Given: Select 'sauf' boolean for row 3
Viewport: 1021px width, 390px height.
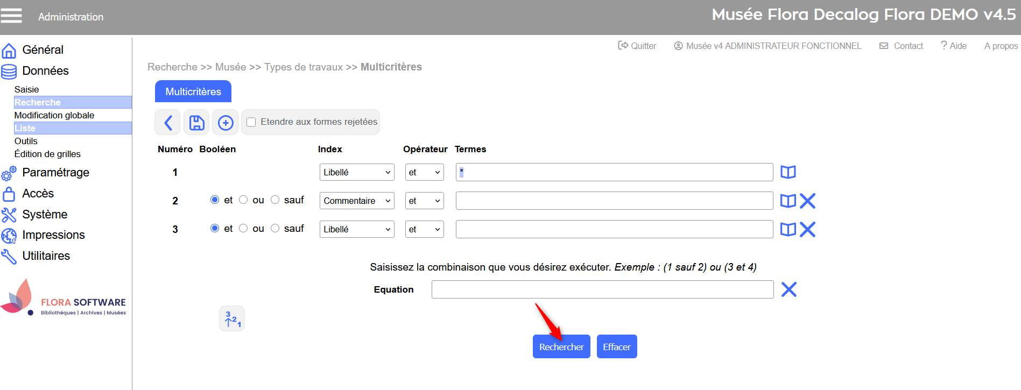Looking at the screenshot, I should tap(275, 228).
